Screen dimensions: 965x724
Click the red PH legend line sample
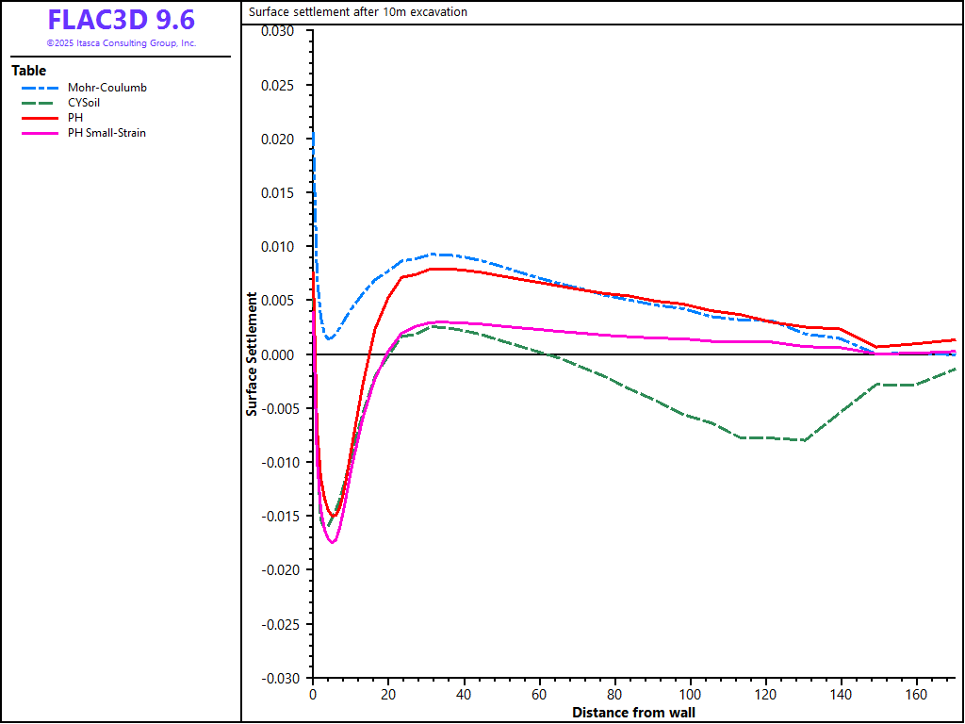click(40, 118)
